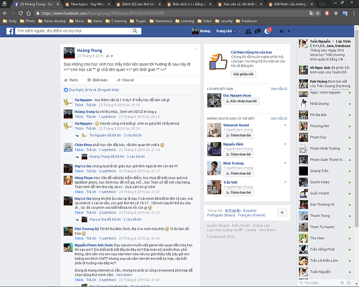Viewport: 359px width, 287px height.
Task: Open chat settings gear icon
Action: (342, 283)
